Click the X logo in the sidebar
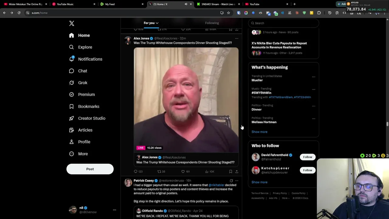The width and height of the screenshot is (389, 219). click(x=71, y=23)
